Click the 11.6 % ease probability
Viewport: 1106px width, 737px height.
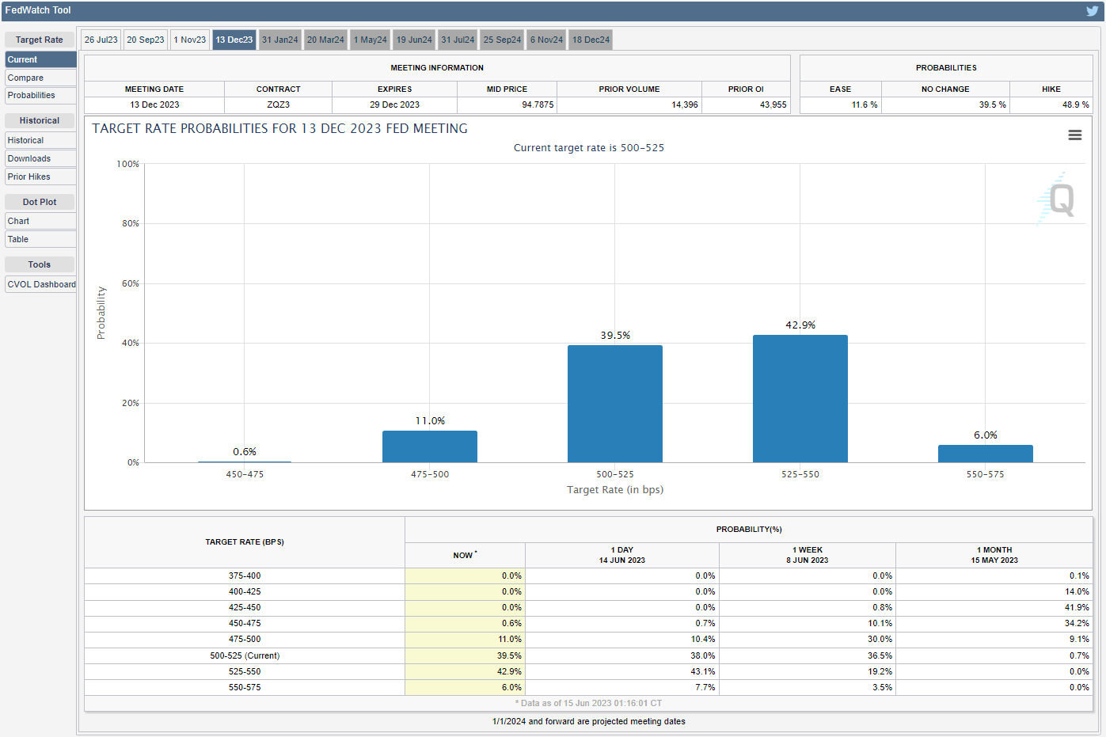tap(865, 104)
